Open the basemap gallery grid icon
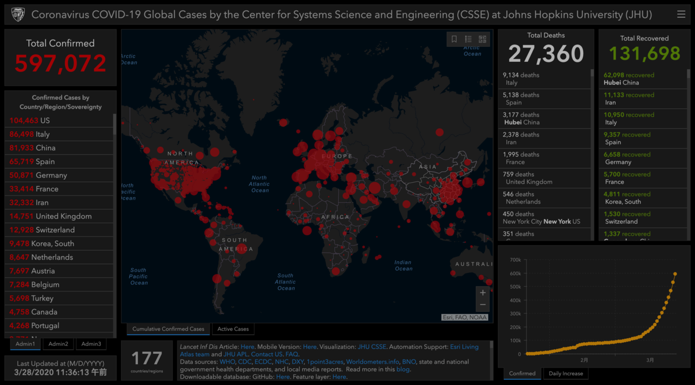Screen dimensions: 695x385 [482, 39]
